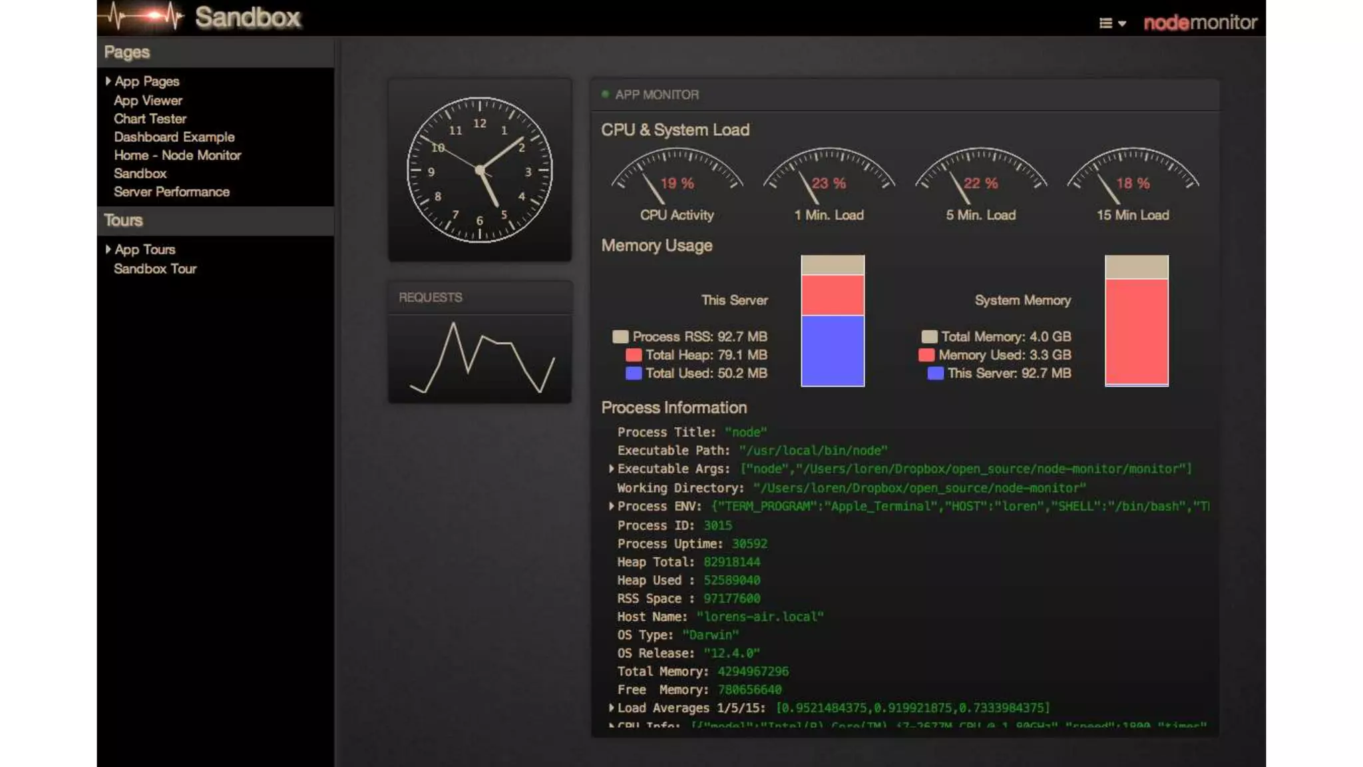Click the nodemonitor brand logo
Viewport: 1363px width, 767px height.
coord(1200,23)
